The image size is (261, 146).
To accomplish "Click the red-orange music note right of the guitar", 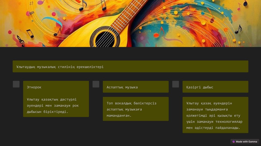I will [159, 33].
